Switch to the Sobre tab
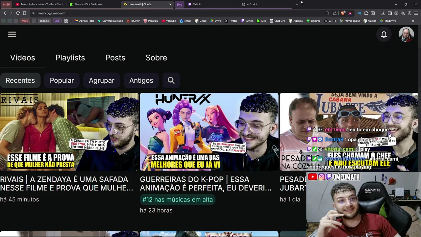The image size is (421, 237). click(x=156, y=58)
